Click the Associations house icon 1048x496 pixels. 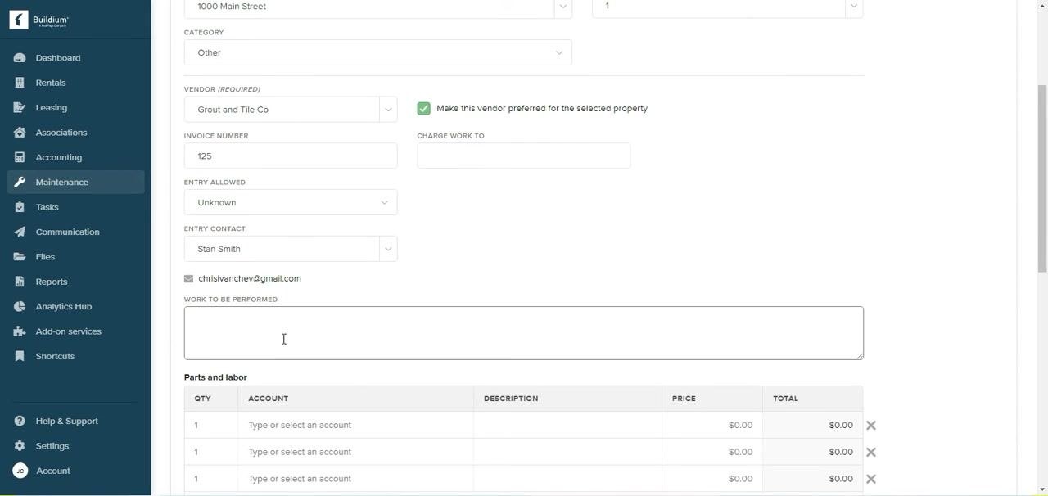20,133
